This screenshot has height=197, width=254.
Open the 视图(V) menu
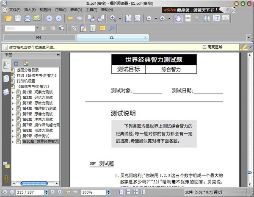point(45,10)
